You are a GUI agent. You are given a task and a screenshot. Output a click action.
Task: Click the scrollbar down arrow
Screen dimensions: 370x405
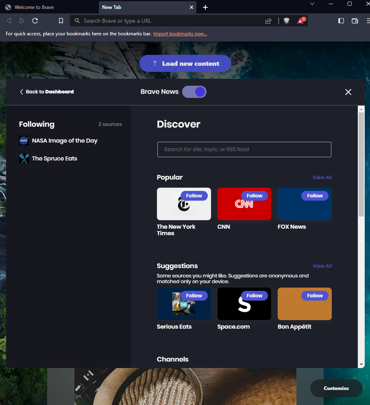(361, 364)
